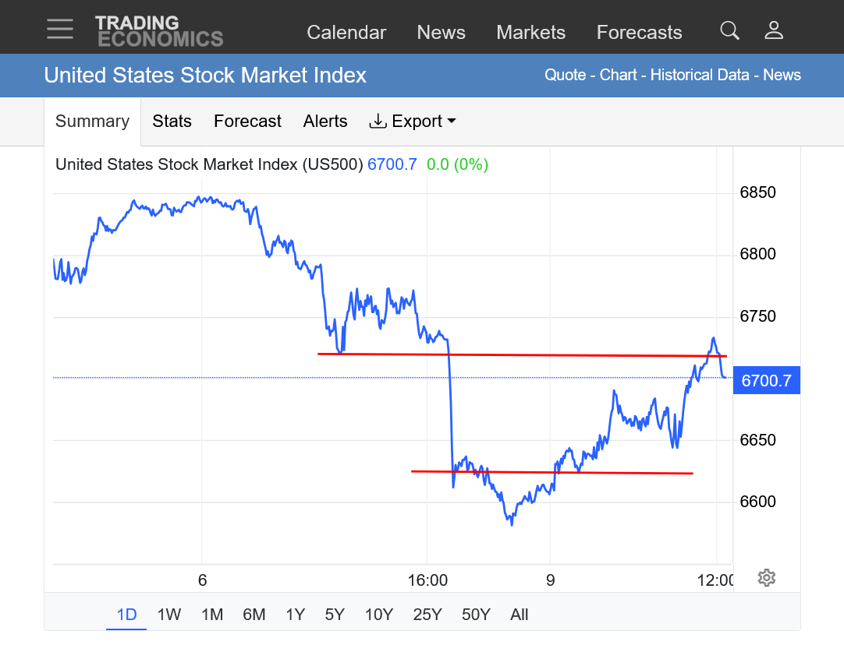Select the Alerts tab
This screenshot has width=844, height=645.
pyautogui.click(x=325, y=122)
